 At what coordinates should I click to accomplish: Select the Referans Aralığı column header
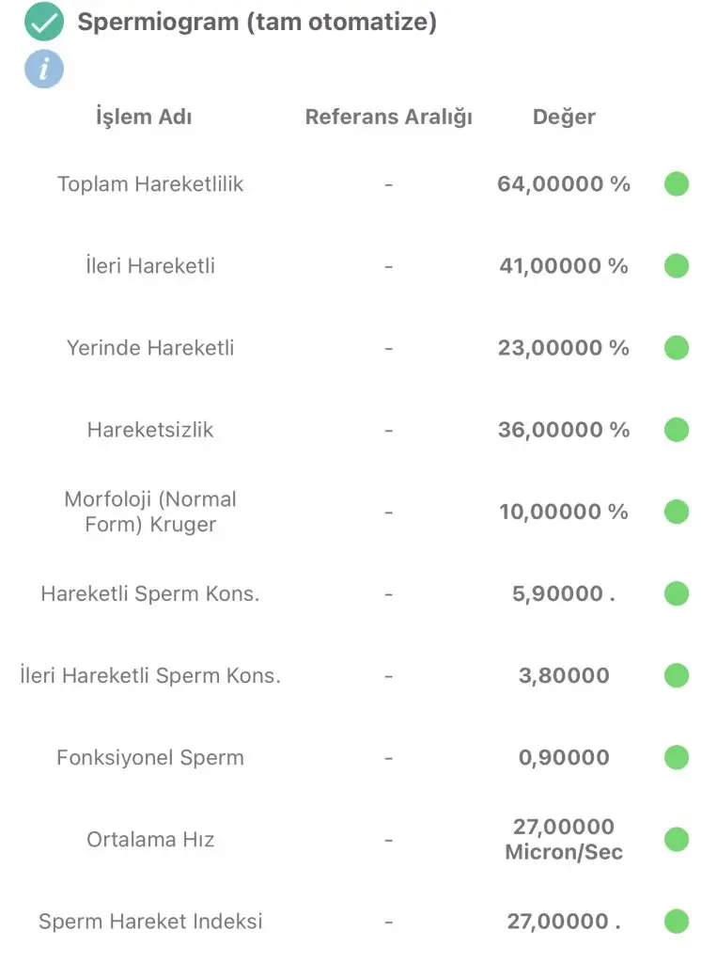pyautogui.click(x=388, y=118)
